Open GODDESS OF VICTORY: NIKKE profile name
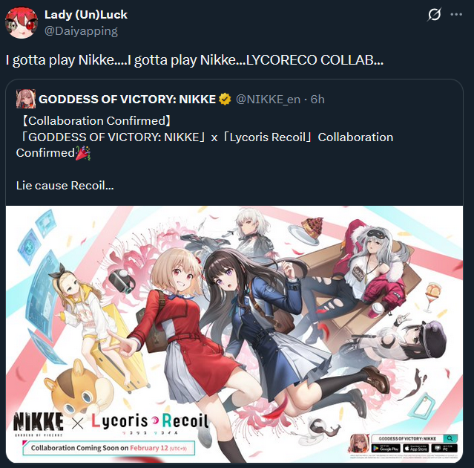The height and width of the screenshot is (468, 474). [x=128, y=100]
